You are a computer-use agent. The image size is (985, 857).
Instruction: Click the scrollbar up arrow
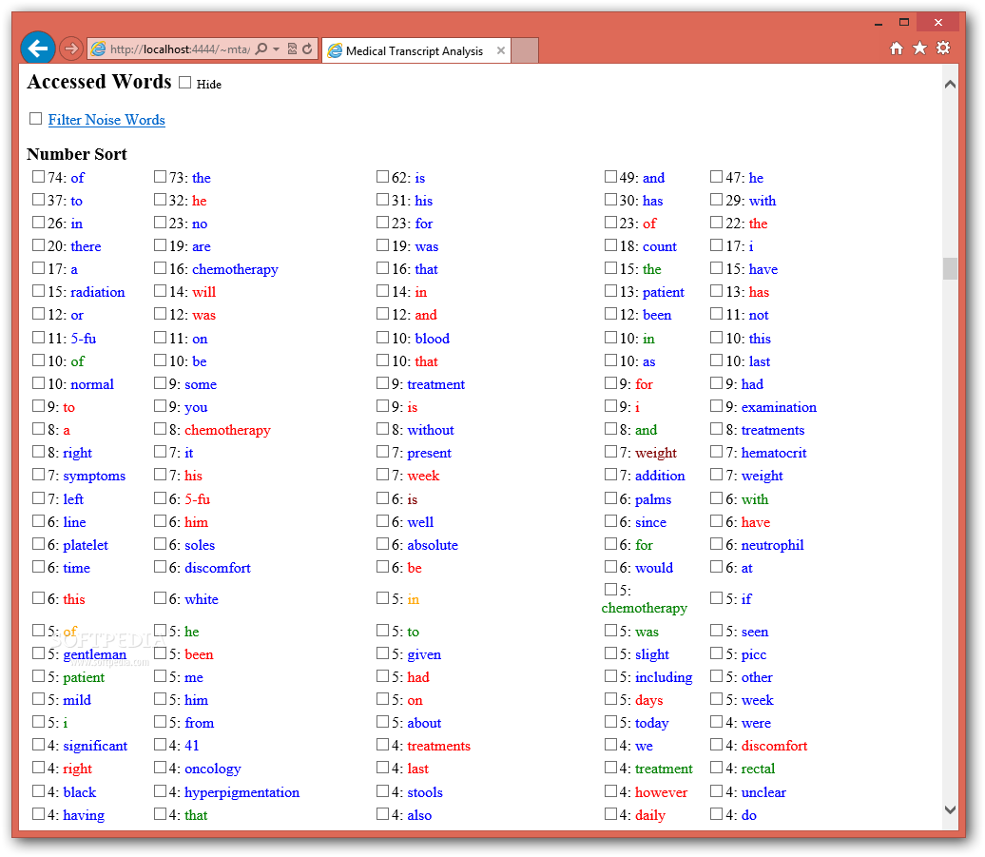950,85
